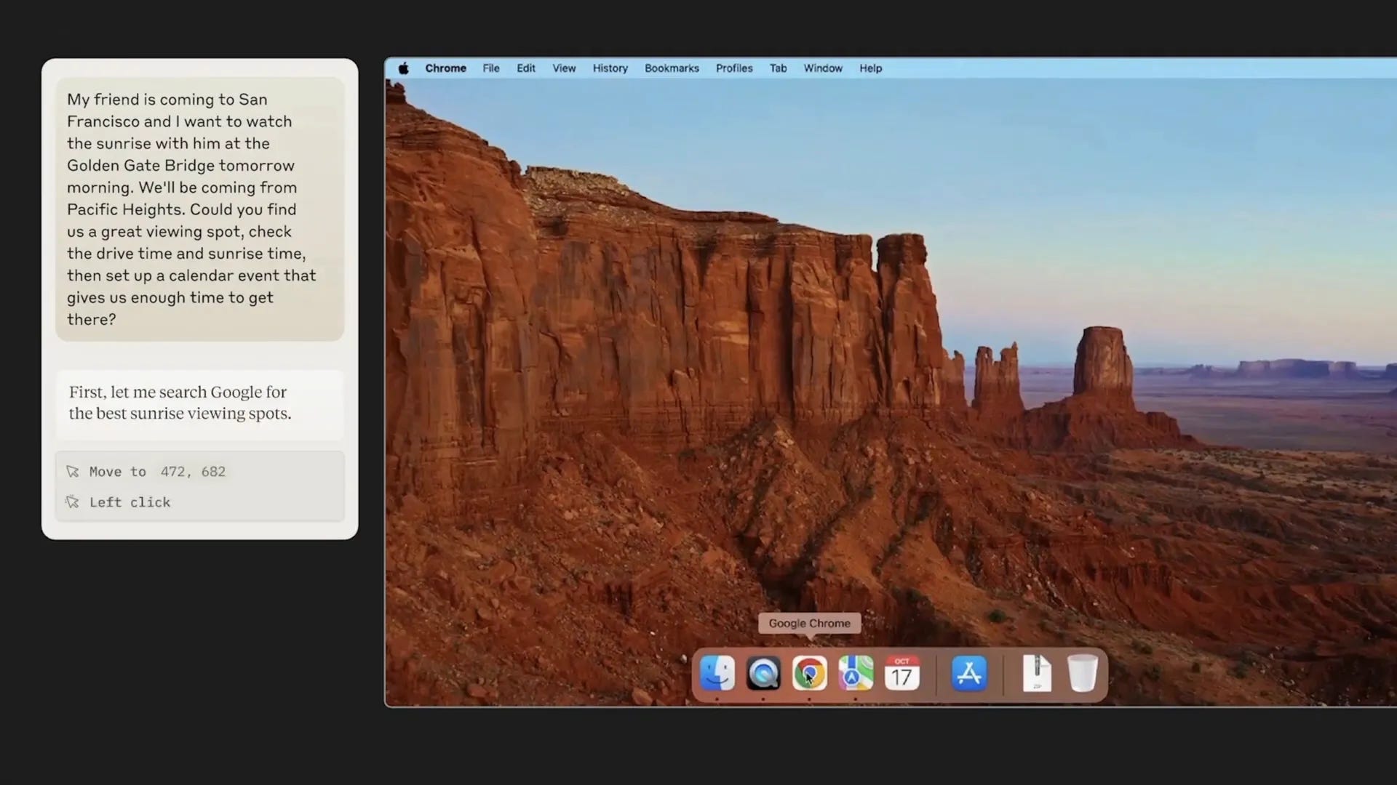Launch the App Store from dock
The width and height of the screenshot is (1397, 785).
click(x=969, y=674)
